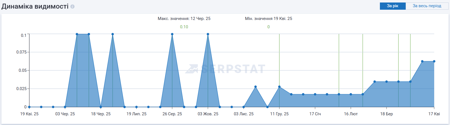Click the Serpstat watermark logo in chart
450x125 pixels.
226,69
